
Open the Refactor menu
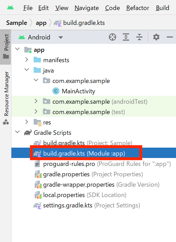click(x=138, y=8)
